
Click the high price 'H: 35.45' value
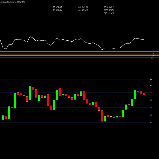tap(83, 7)
